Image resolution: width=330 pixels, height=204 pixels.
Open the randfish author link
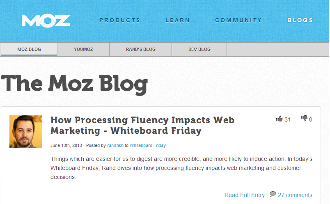point(115,145)
